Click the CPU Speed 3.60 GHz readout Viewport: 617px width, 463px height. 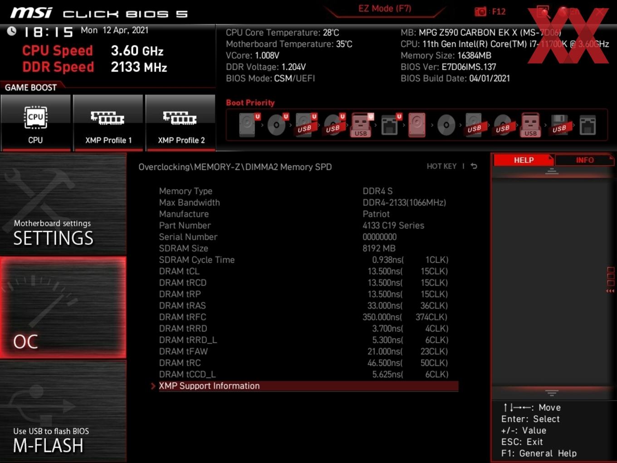(x=93, y=50)
